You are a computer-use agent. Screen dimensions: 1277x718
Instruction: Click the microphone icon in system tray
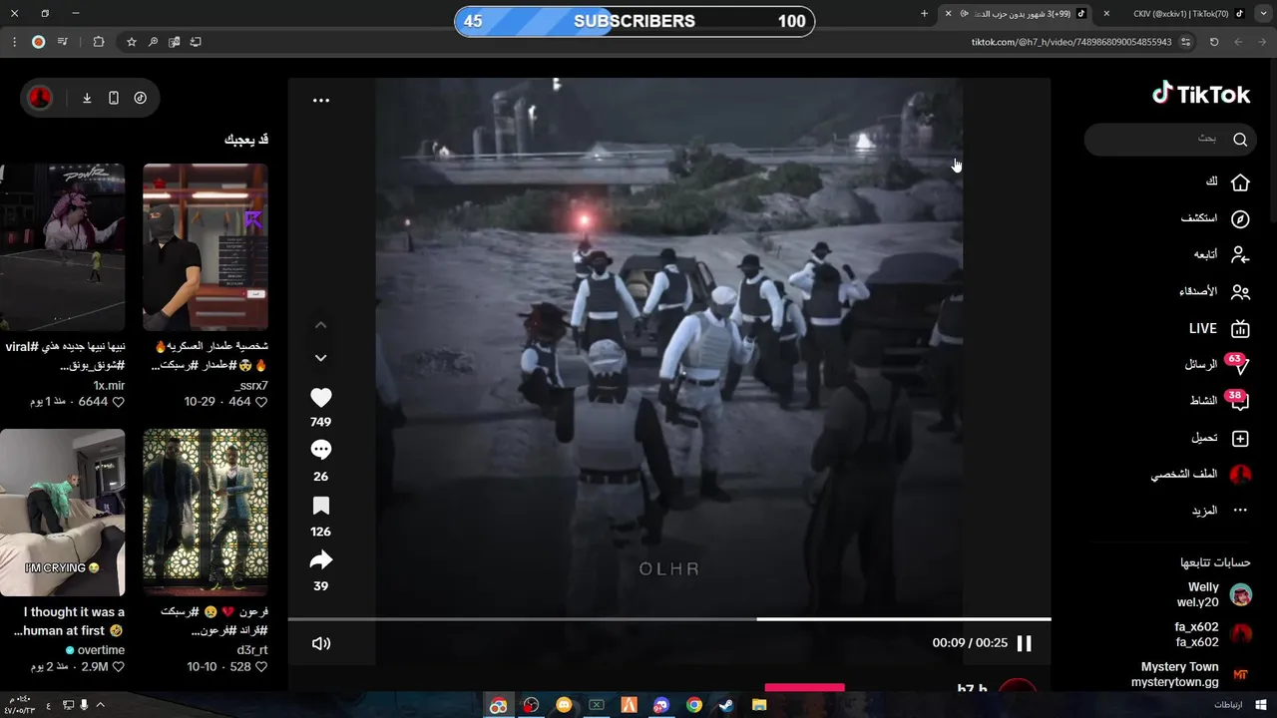84,705
